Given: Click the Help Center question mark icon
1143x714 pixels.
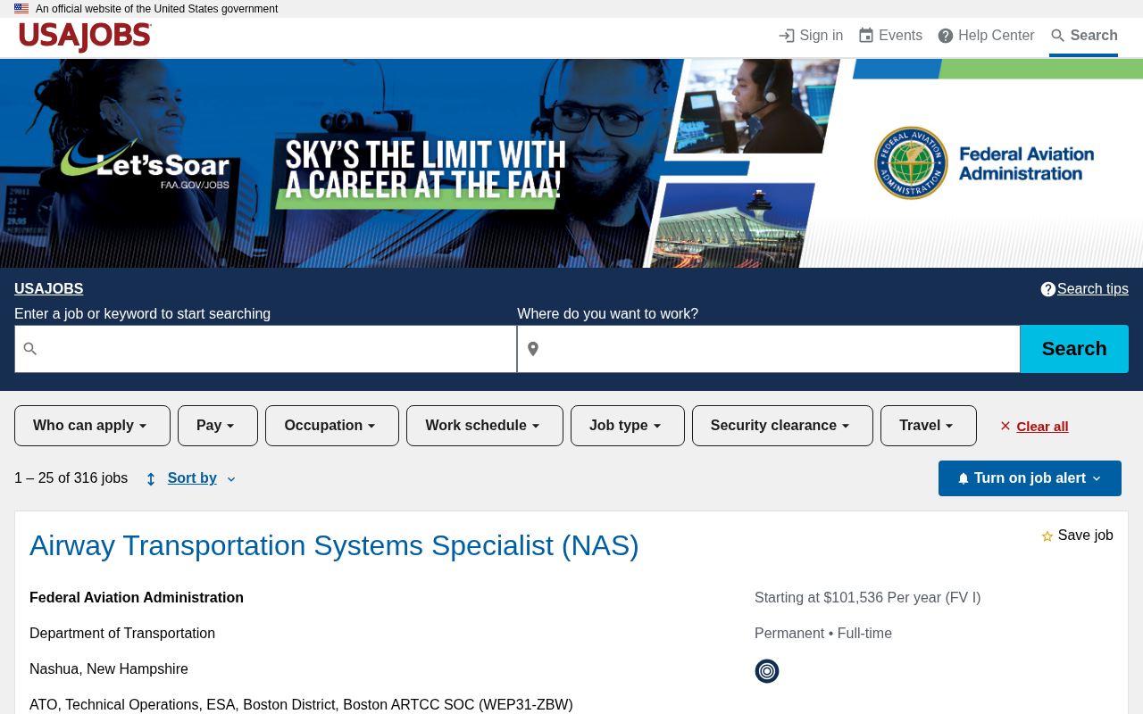Looking at the screenshot, I should (x=946, y=36).
